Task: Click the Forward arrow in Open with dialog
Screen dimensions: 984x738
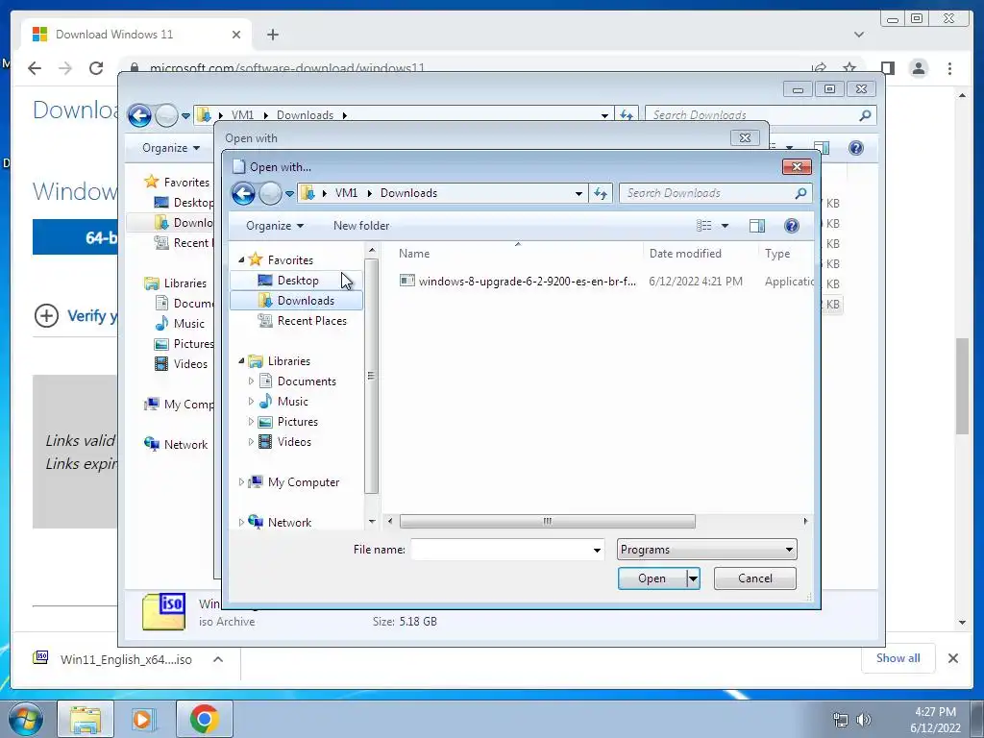Action: (x=270, y=193)
